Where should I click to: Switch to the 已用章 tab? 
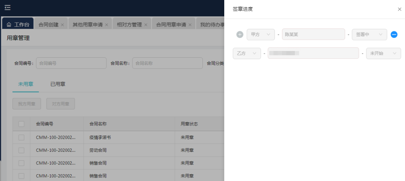(58, 84)
